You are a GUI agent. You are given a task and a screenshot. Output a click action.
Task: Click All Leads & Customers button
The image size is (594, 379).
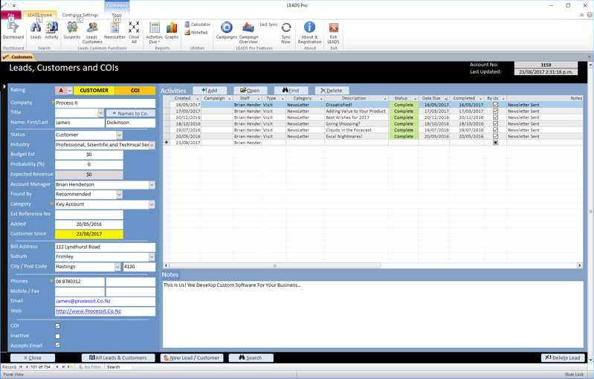click(117, 357)
